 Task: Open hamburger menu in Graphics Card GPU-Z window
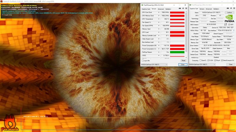(234, 8)
